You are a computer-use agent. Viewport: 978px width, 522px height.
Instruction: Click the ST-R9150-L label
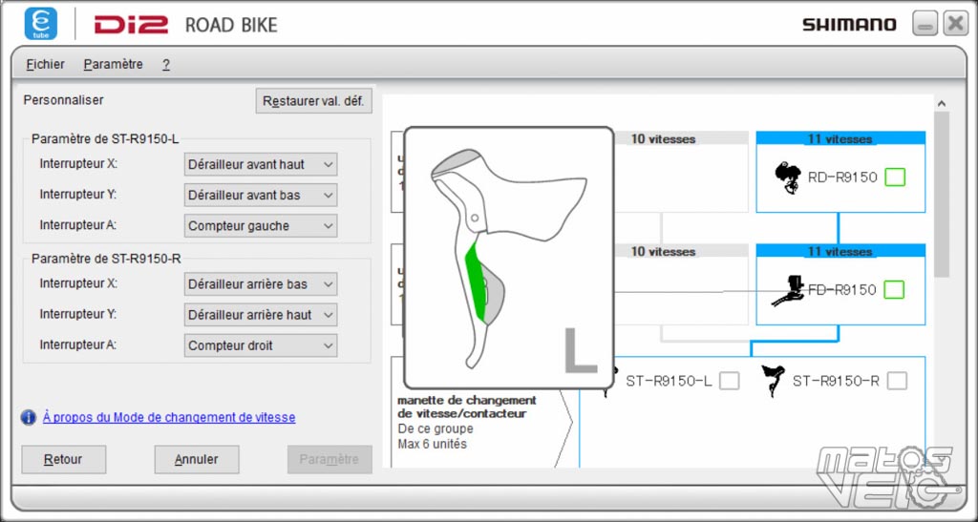(x=669, y=381)
